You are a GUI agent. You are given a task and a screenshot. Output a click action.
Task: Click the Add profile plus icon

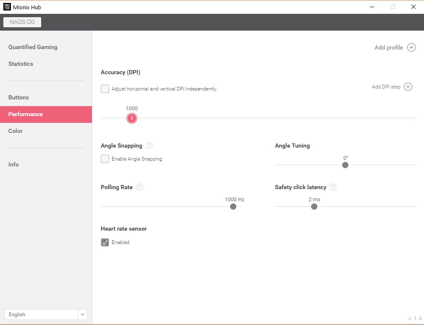pos(411,47)
